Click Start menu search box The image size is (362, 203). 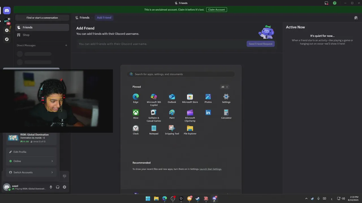(x=181, y=74)
